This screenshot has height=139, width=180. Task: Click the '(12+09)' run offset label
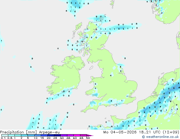point(171,132)
